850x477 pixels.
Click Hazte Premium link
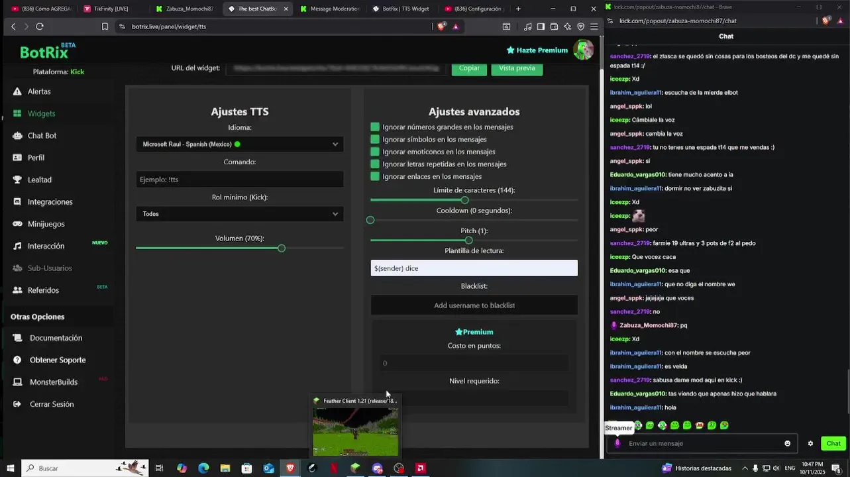click(537, 50)
